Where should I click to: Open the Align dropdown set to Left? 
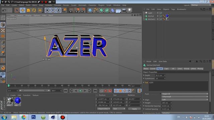(x=185, y=100)
